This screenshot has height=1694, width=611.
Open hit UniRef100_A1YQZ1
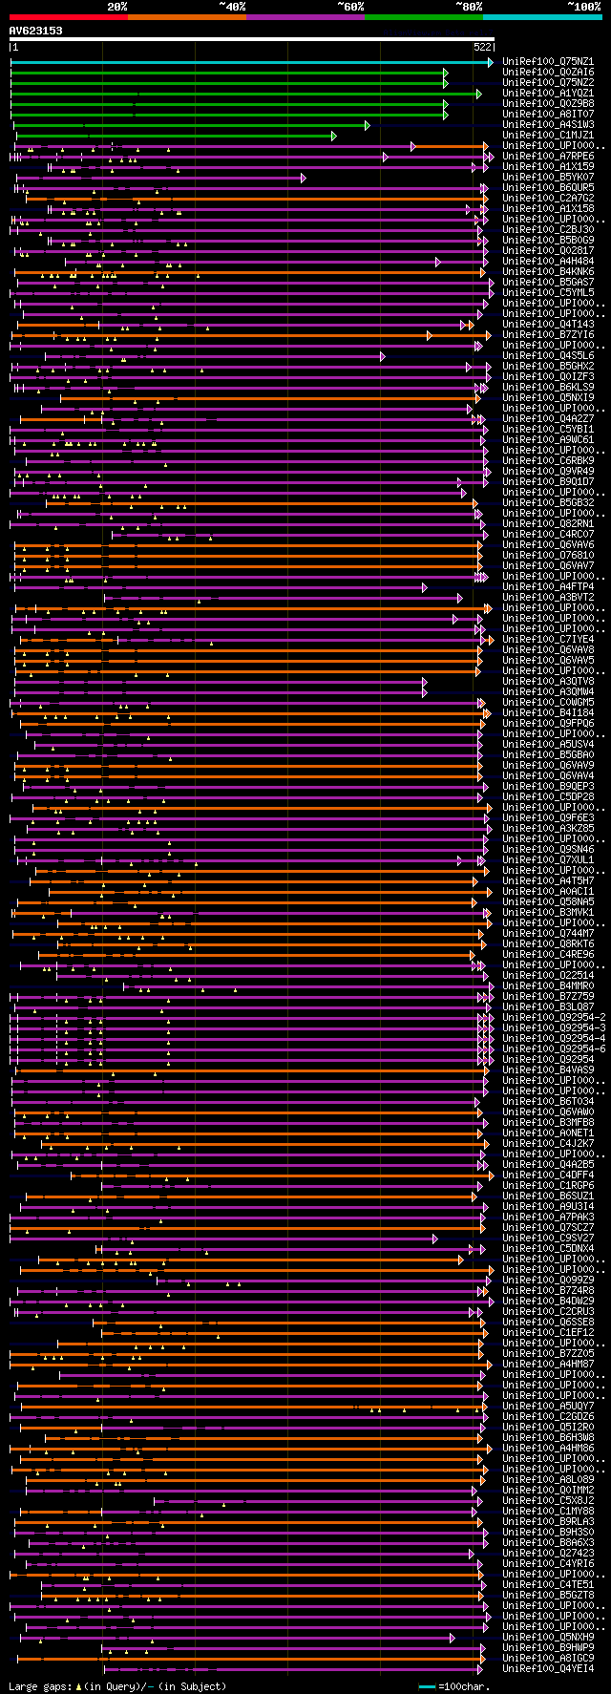coord(548,94)
